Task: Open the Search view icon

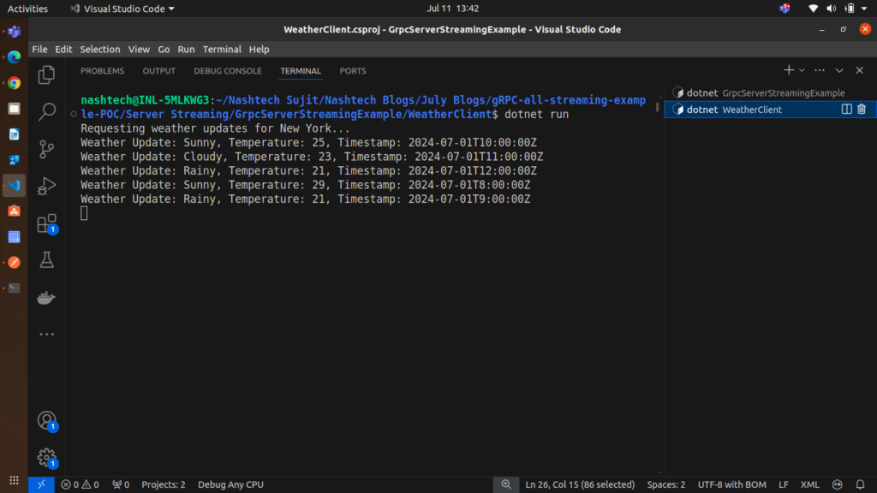Action: [47, 111]
